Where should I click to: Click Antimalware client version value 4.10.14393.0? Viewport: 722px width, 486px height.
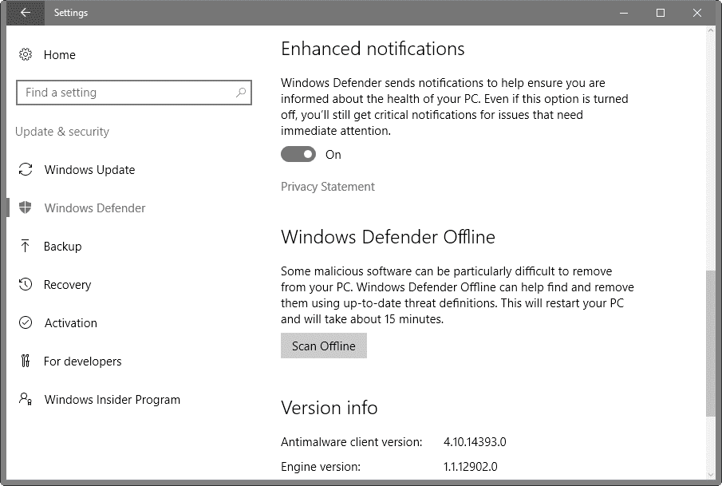point(475,442)
